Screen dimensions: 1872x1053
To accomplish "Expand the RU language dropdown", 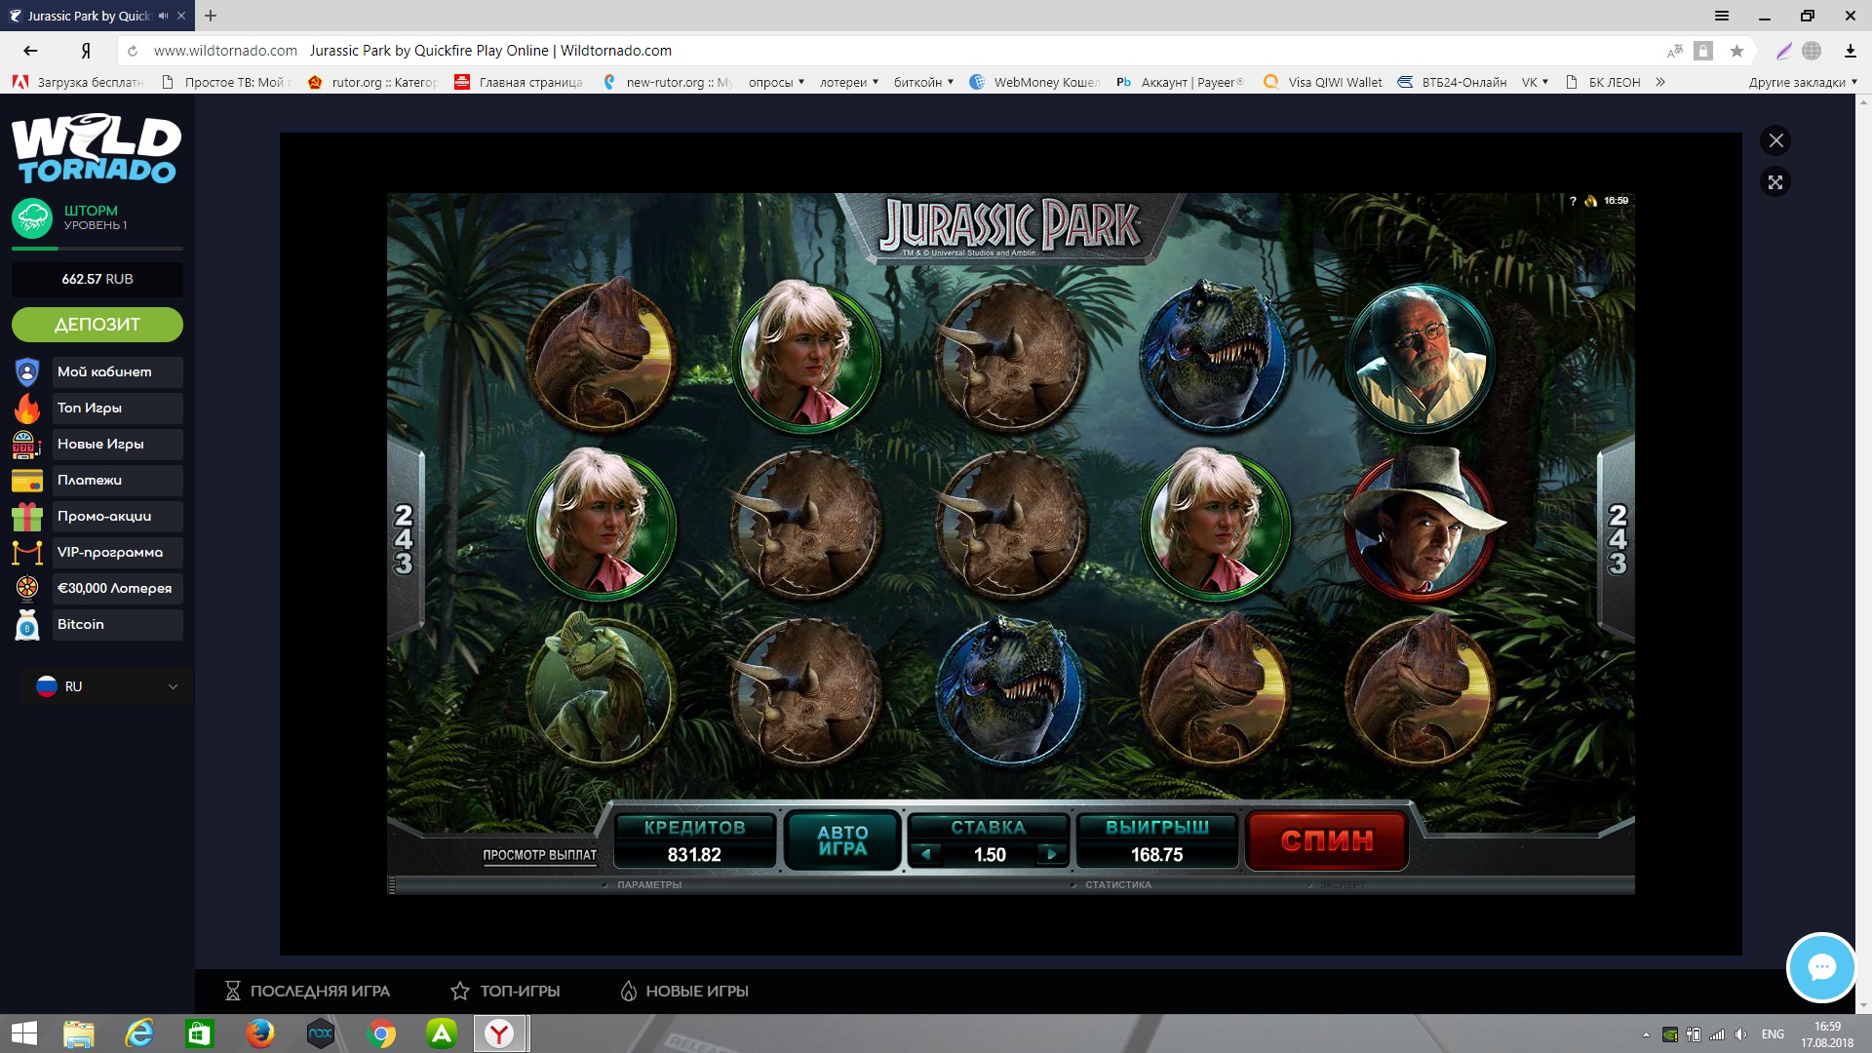I will point(107,686).
